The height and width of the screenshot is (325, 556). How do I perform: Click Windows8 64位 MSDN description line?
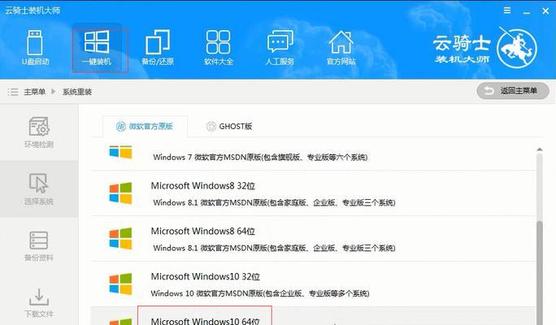coord(274,248)
